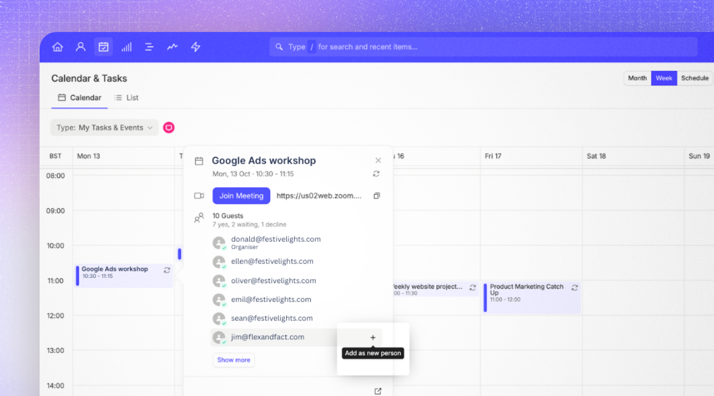Click the search and recent items field

point(483,47)
